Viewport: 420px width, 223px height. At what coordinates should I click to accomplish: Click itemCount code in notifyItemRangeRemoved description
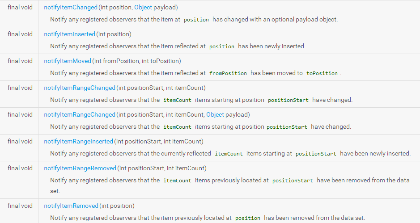pos(177,181)
